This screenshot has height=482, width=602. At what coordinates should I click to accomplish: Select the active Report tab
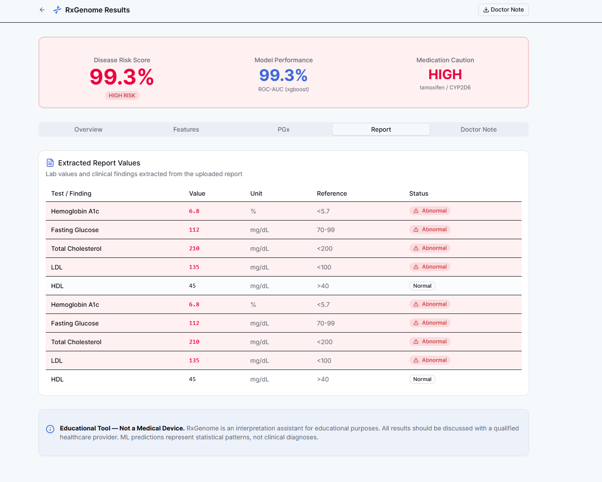tap(381, 129)
